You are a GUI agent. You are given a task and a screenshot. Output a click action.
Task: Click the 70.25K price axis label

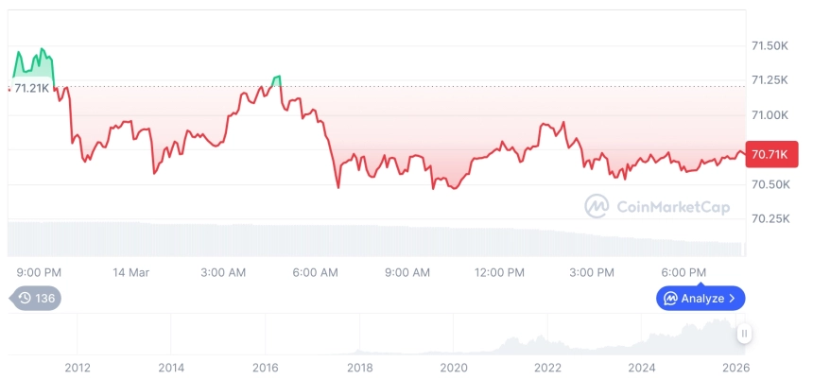(770, 218)
